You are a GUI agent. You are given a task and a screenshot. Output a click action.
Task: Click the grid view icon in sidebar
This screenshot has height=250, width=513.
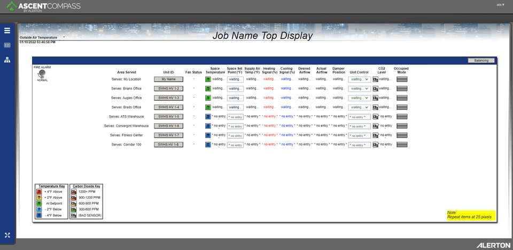[7, 45]
